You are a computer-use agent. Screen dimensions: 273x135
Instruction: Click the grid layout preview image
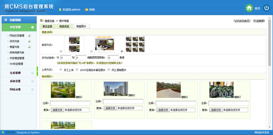point(135,44)
